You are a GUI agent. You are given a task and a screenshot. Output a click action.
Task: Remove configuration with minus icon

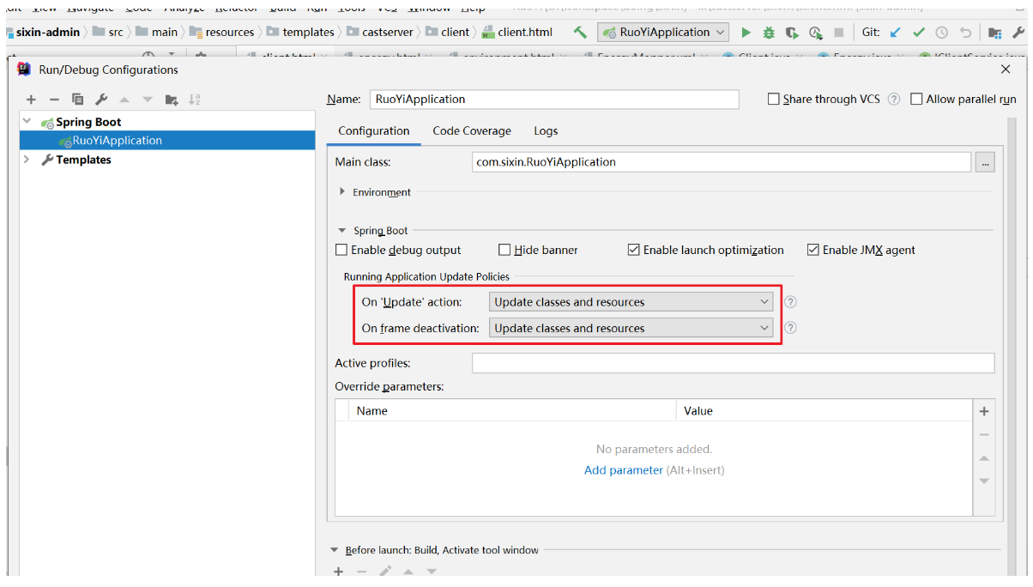pos(54,100)
